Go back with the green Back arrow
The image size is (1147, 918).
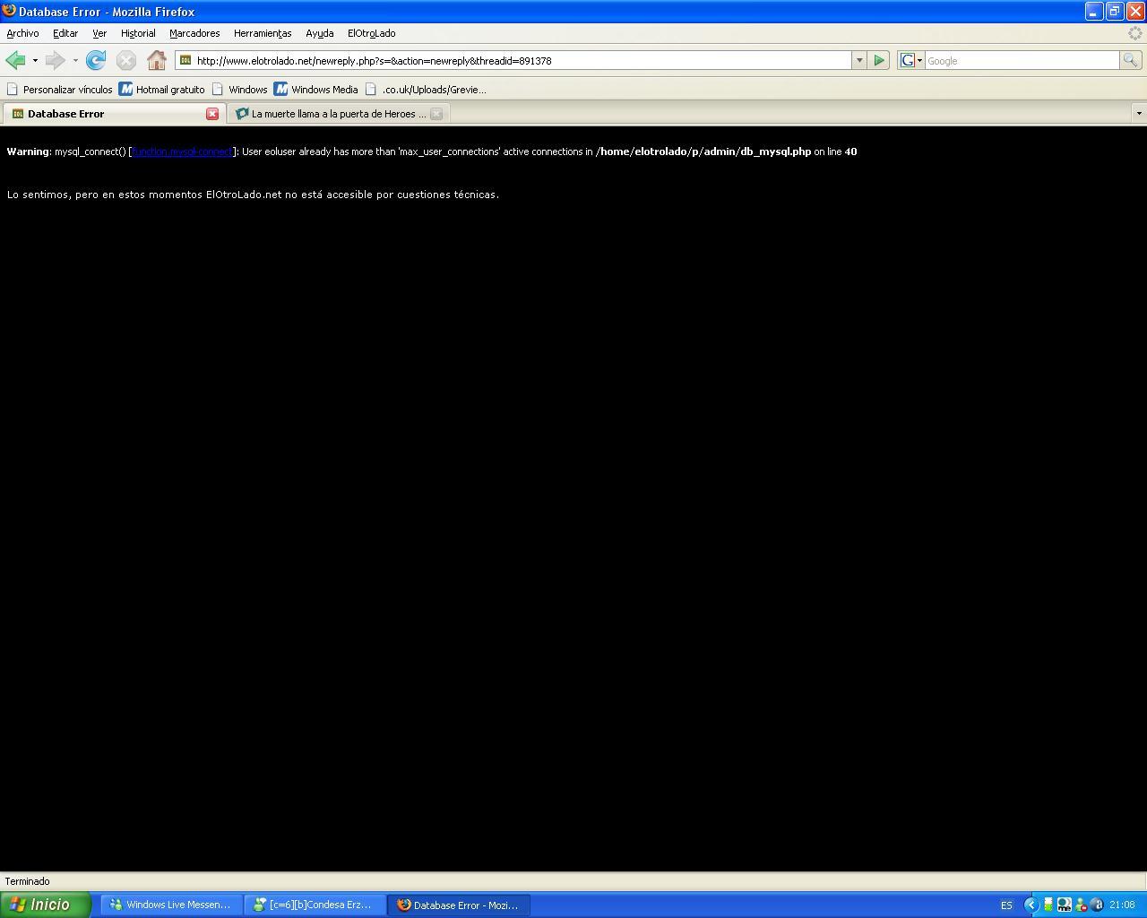[x=15, y=60]
